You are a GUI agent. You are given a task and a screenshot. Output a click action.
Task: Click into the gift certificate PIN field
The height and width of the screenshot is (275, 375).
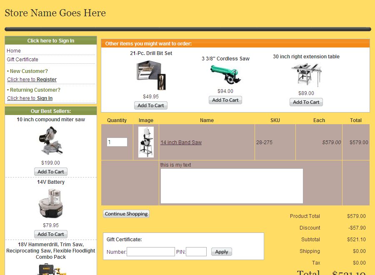(x=196, y=252)
